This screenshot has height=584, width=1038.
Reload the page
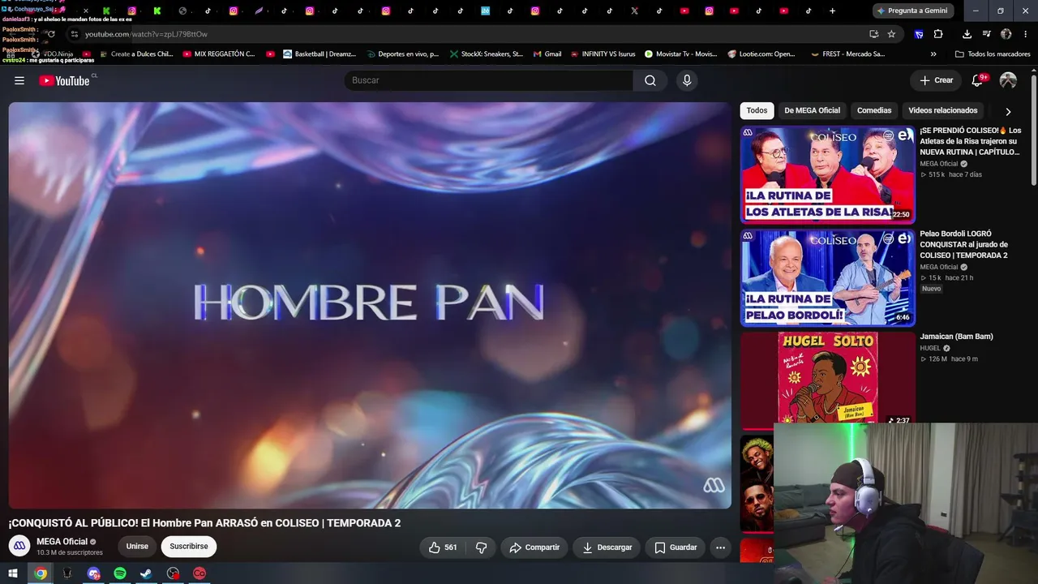(x=50, y=34)
